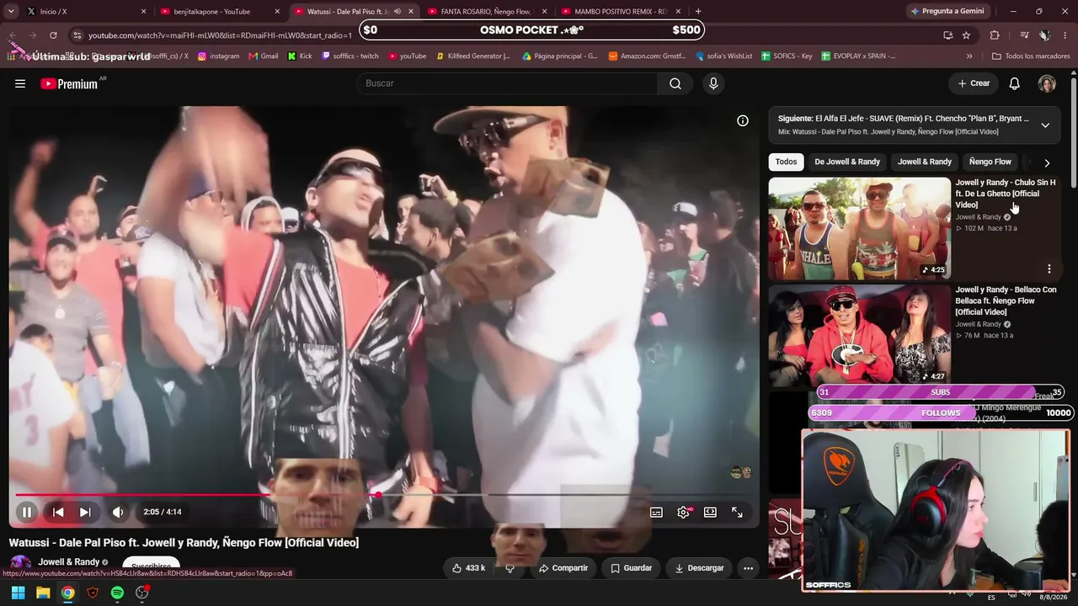Mute the Watussi tab audio icon
The width and height of the screenshot is (1078, 606).
pos(398,12)
